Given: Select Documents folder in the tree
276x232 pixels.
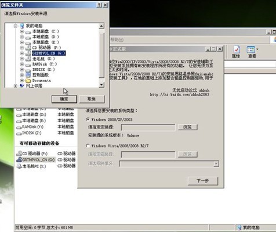Looking at the screenshot, I should pos(42,80).
